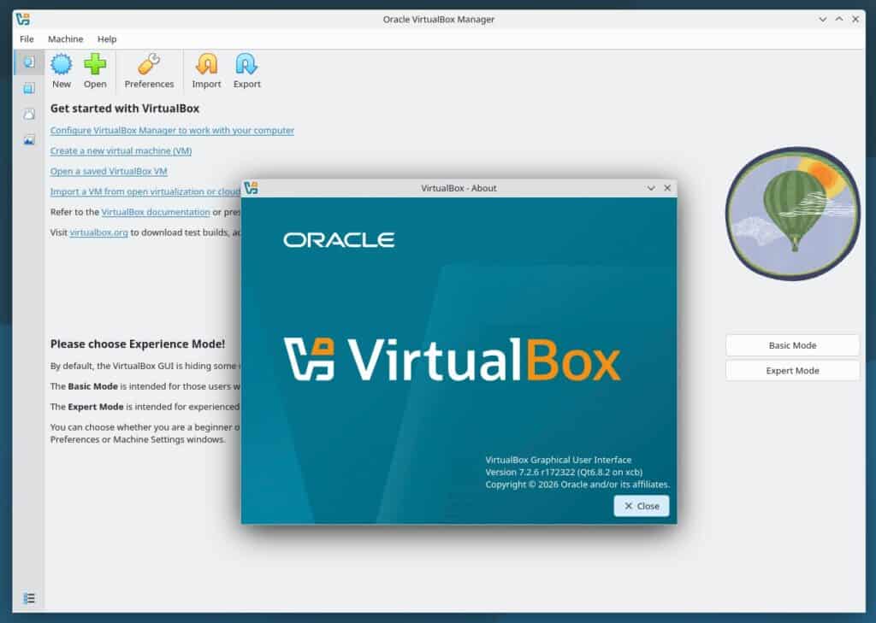
Task: Open the Preferences tool from the toolbar
Action: pyautogui.click(x=149, y=70)
